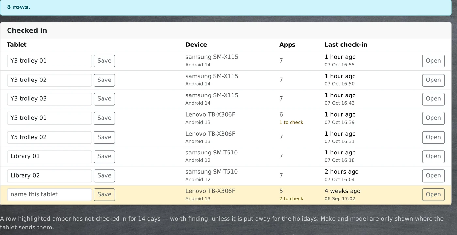The width and height of the screenshot is (457, 235).
Task: Click the 'Device' column header
Action: (x=196, y=45)
